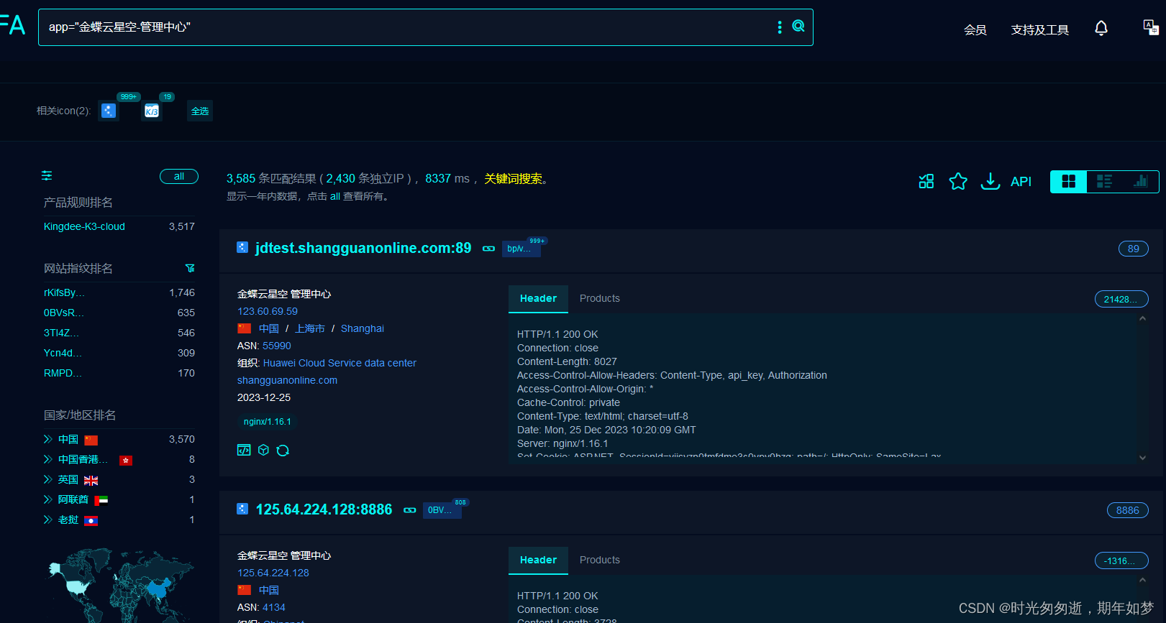The width and height of the screenshot is (1166, 623).
Task: Click the 全选 select-all button
Action: [200, 111]
